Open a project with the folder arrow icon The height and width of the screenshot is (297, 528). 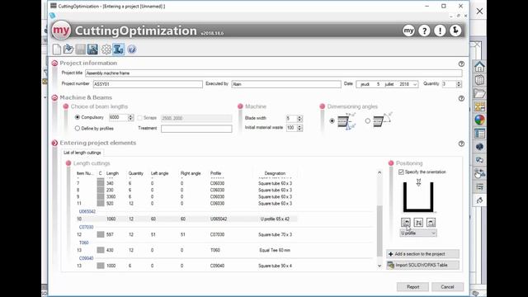point(68,49)
